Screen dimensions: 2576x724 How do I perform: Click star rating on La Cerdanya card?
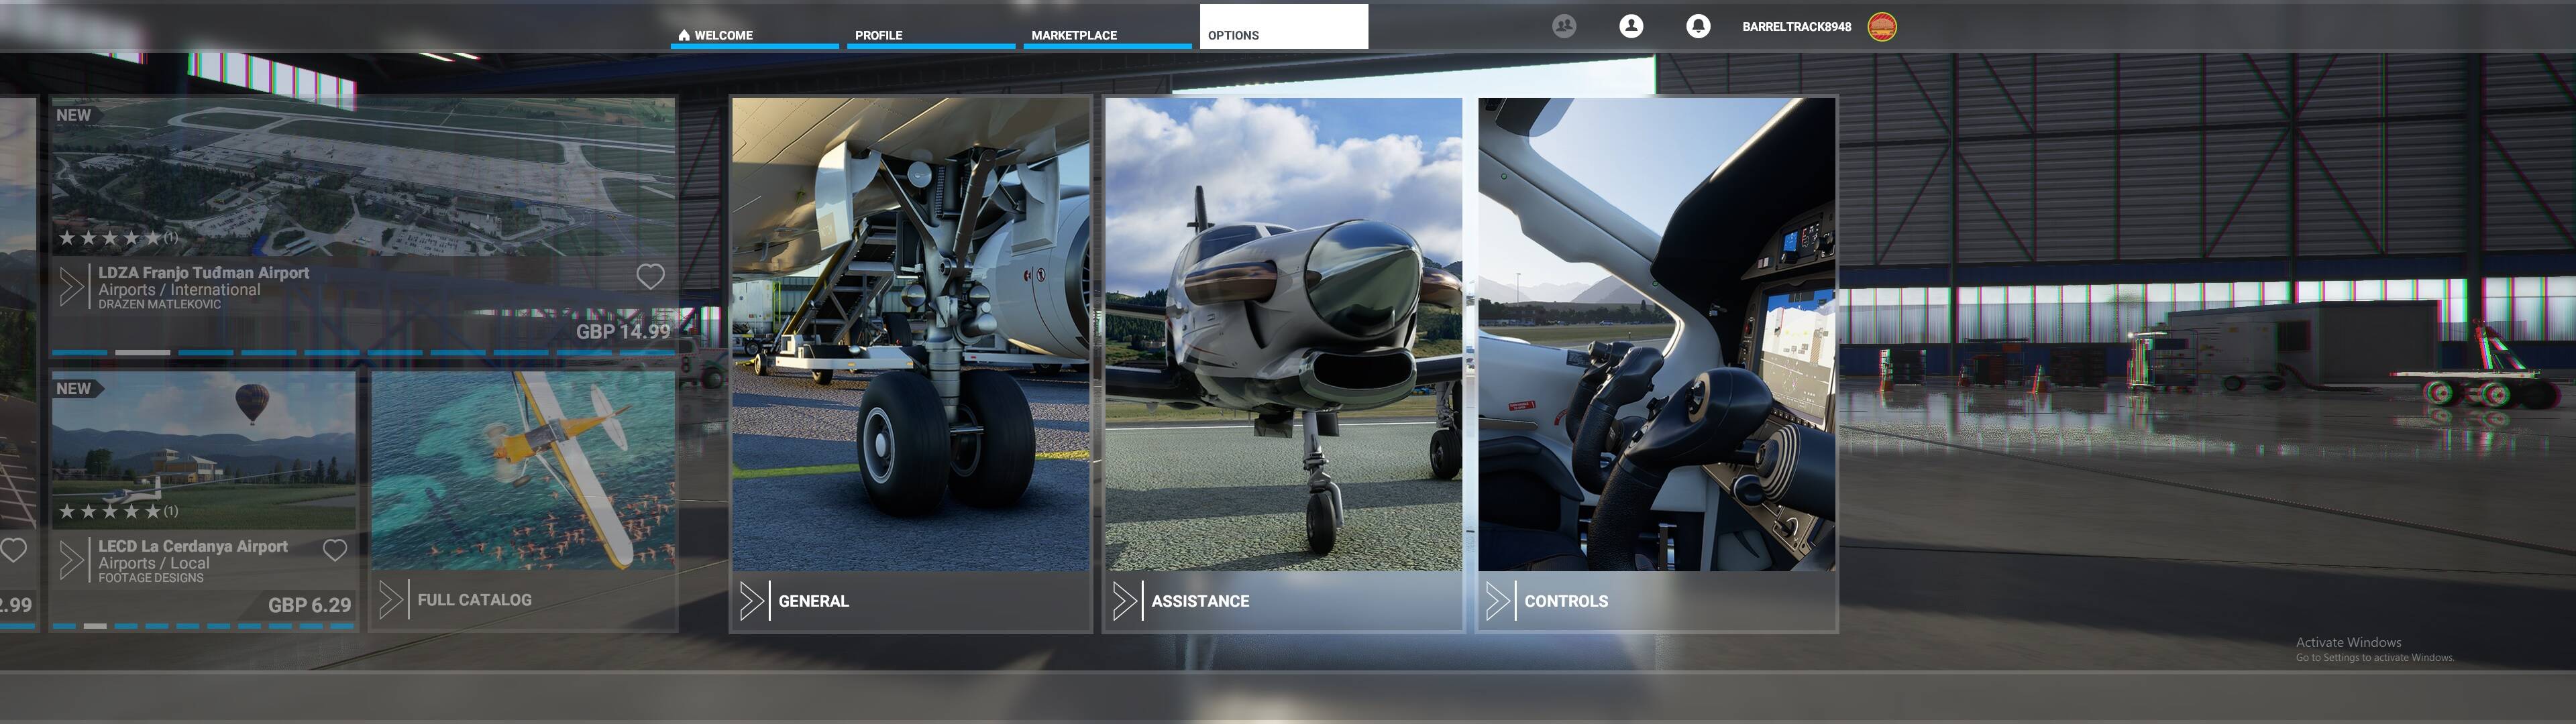pos(118,511)
